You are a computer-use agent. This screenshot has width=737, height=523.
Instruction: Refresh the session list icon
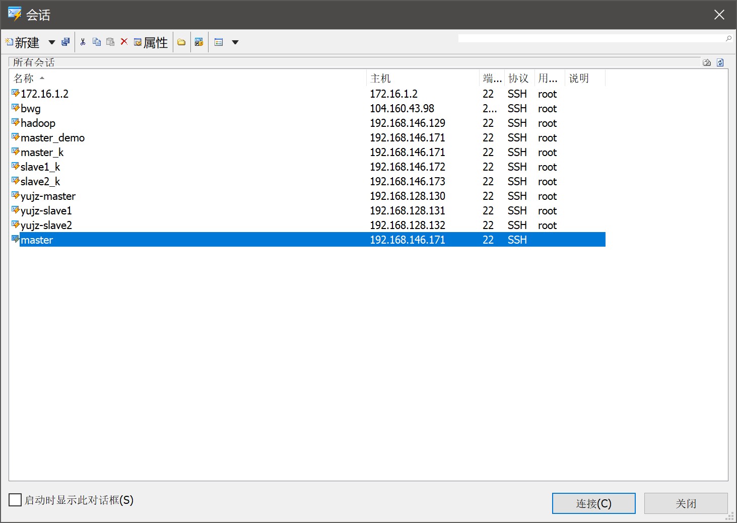[x=720, y=62]
